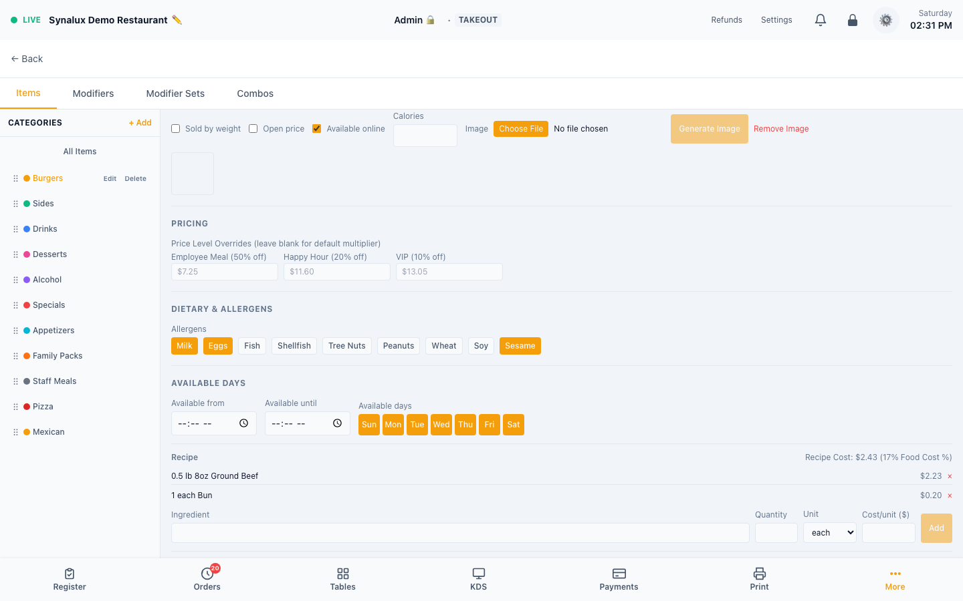Open the Register clipboard icon
Screen dimensions: 963x601
[x=70, y=574]
